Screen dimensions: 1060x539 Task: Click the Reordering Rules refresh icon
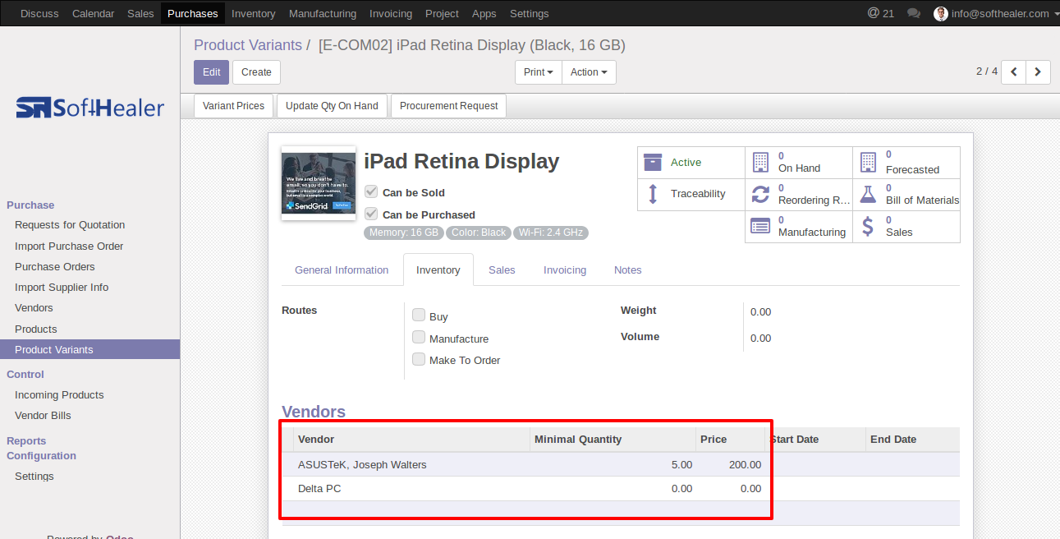[760, 194]
